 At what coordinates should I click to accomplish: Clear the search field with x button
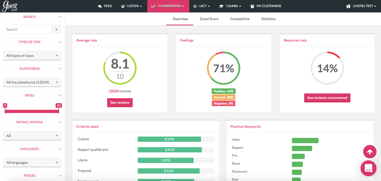(x=56, y=29)
